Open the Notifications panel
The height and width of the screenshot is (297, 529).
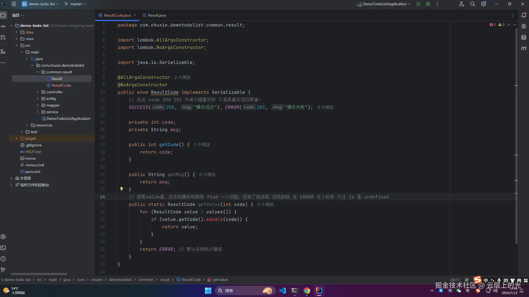pos(524,15)
